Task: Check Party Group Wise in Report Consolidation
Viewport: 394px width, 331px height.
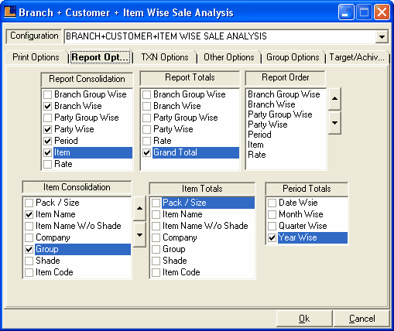Action: [x=47, y=118]
